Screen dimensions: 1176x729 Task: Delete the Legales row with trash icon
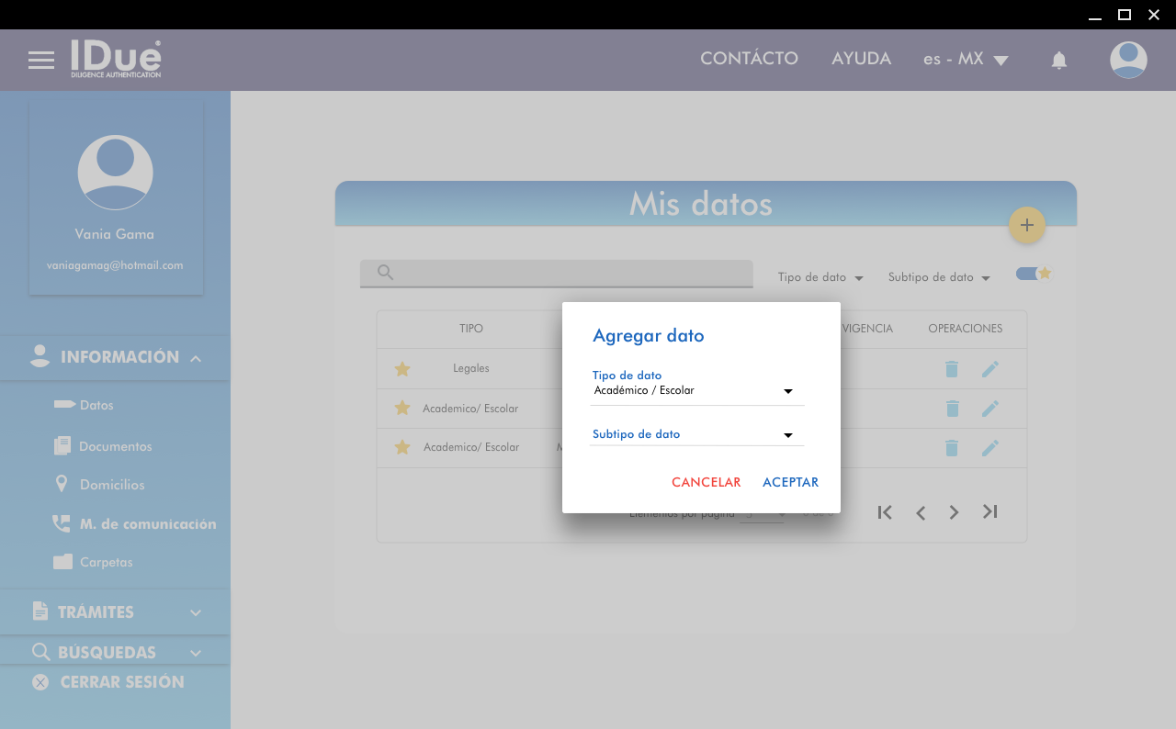click(x=951, y=369)
